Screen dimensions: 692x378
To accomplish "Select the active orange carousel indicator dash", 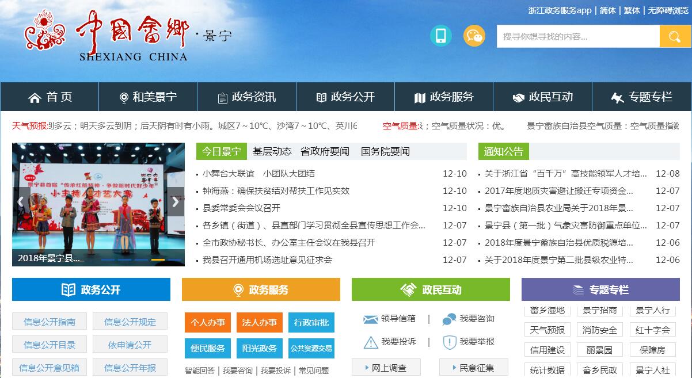I will point(158,259).
